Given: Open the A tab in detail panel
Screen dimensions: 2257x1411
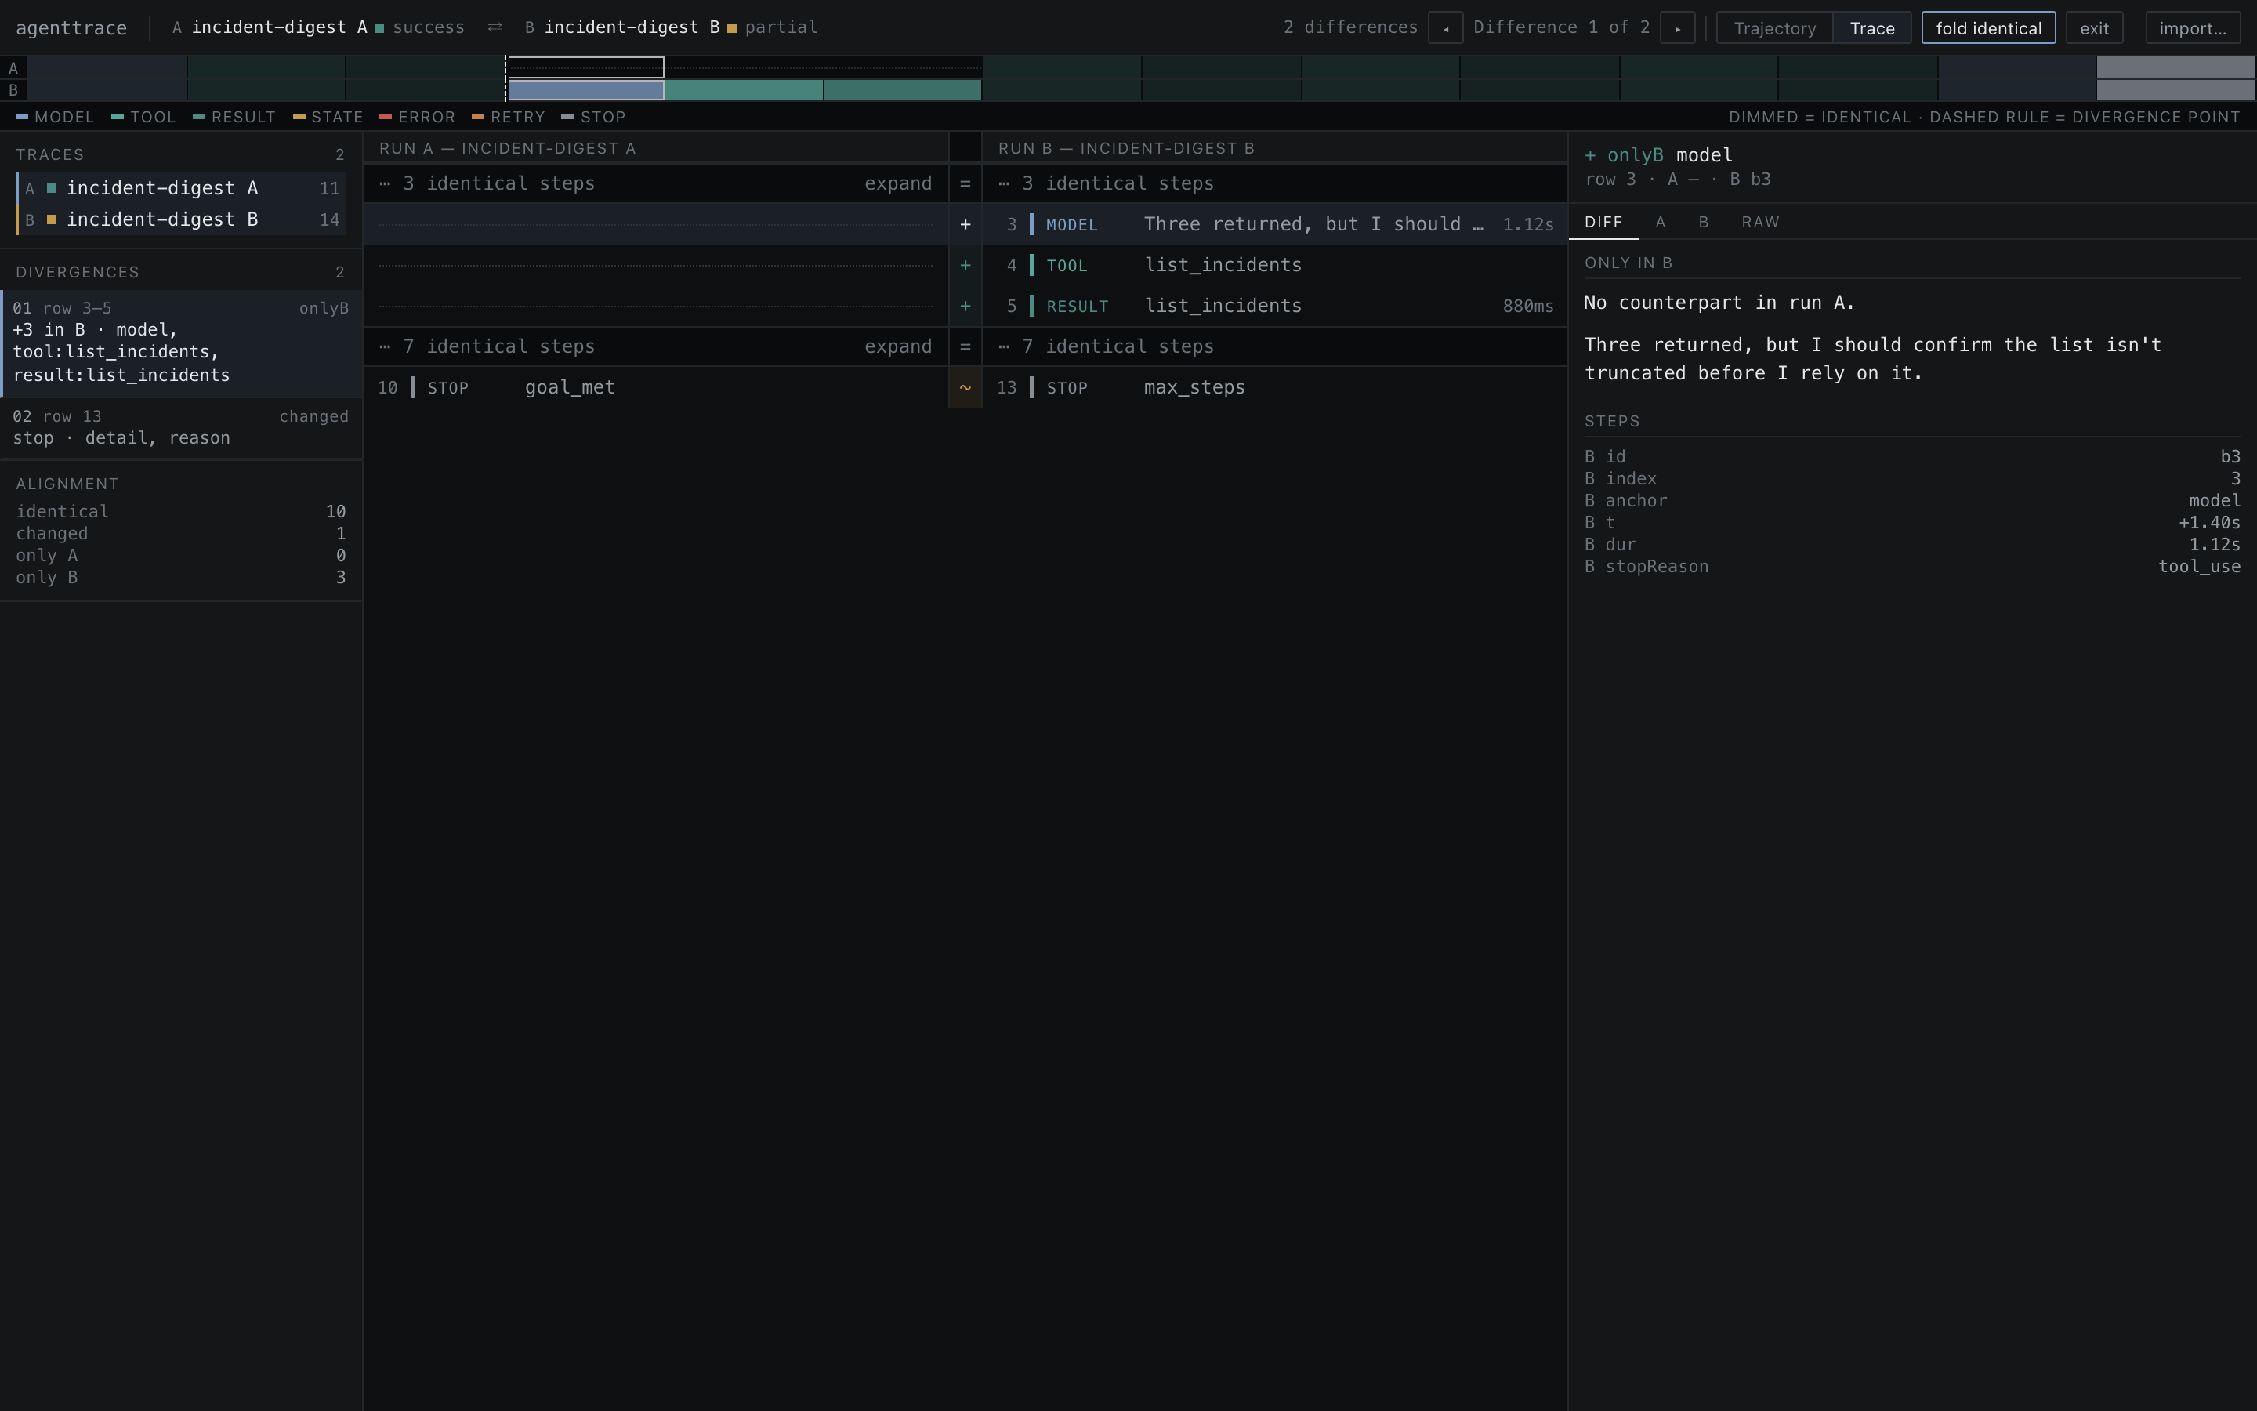Looking at the screenshot, I should (1660, 222).
